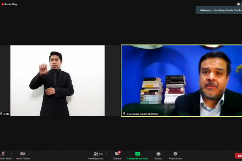Select Julio César Bonilla Gutiérrez video tile
The image size is (242, 161).
[x=182, y=80]
